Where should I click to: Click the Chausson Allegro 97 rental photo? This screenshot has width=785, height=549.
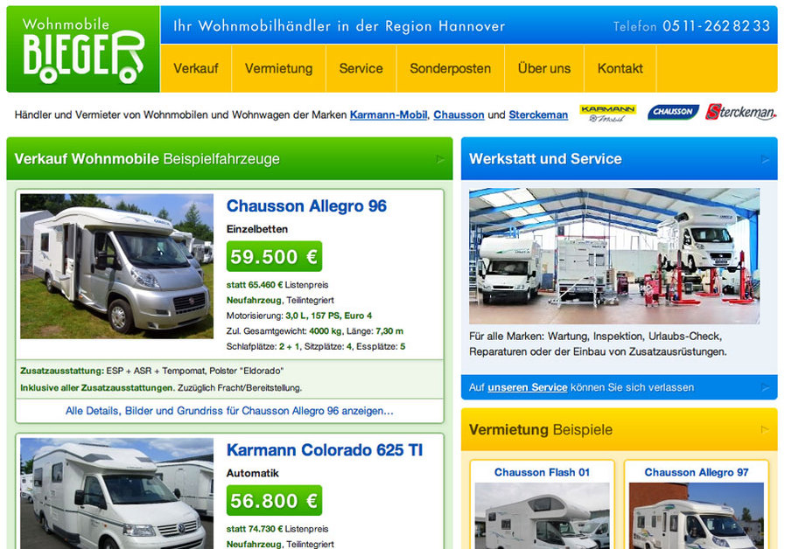(x=697, y=516)
